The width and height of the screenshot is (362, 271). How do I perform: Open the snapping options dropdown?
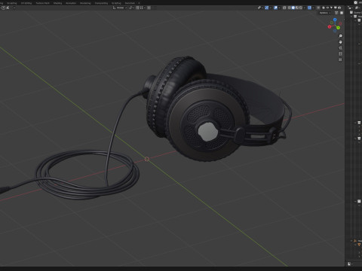143,8
